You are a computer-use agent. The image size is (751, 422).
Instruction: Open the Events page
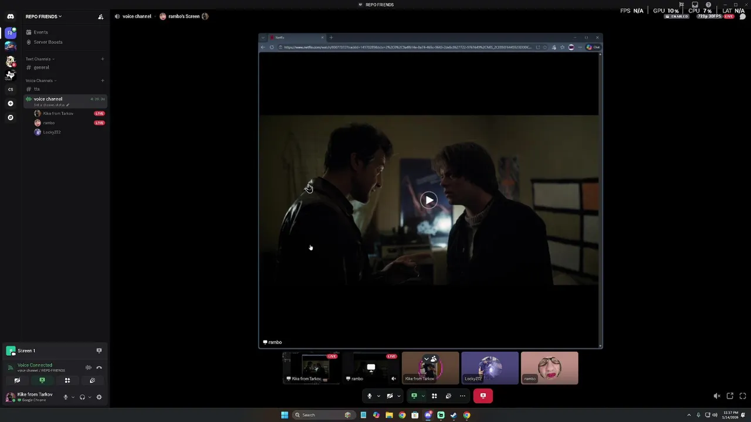[x=40, y=32]
